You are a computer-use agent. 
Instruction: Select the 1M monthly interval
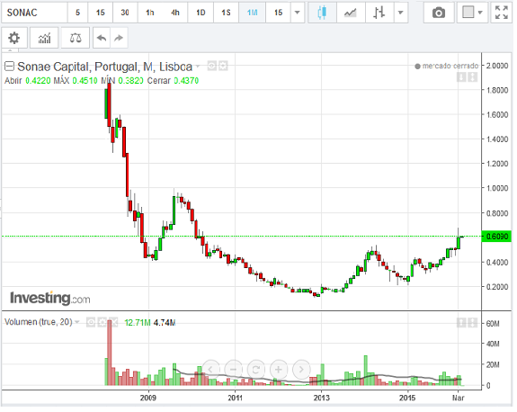click(x=253, y=13)
